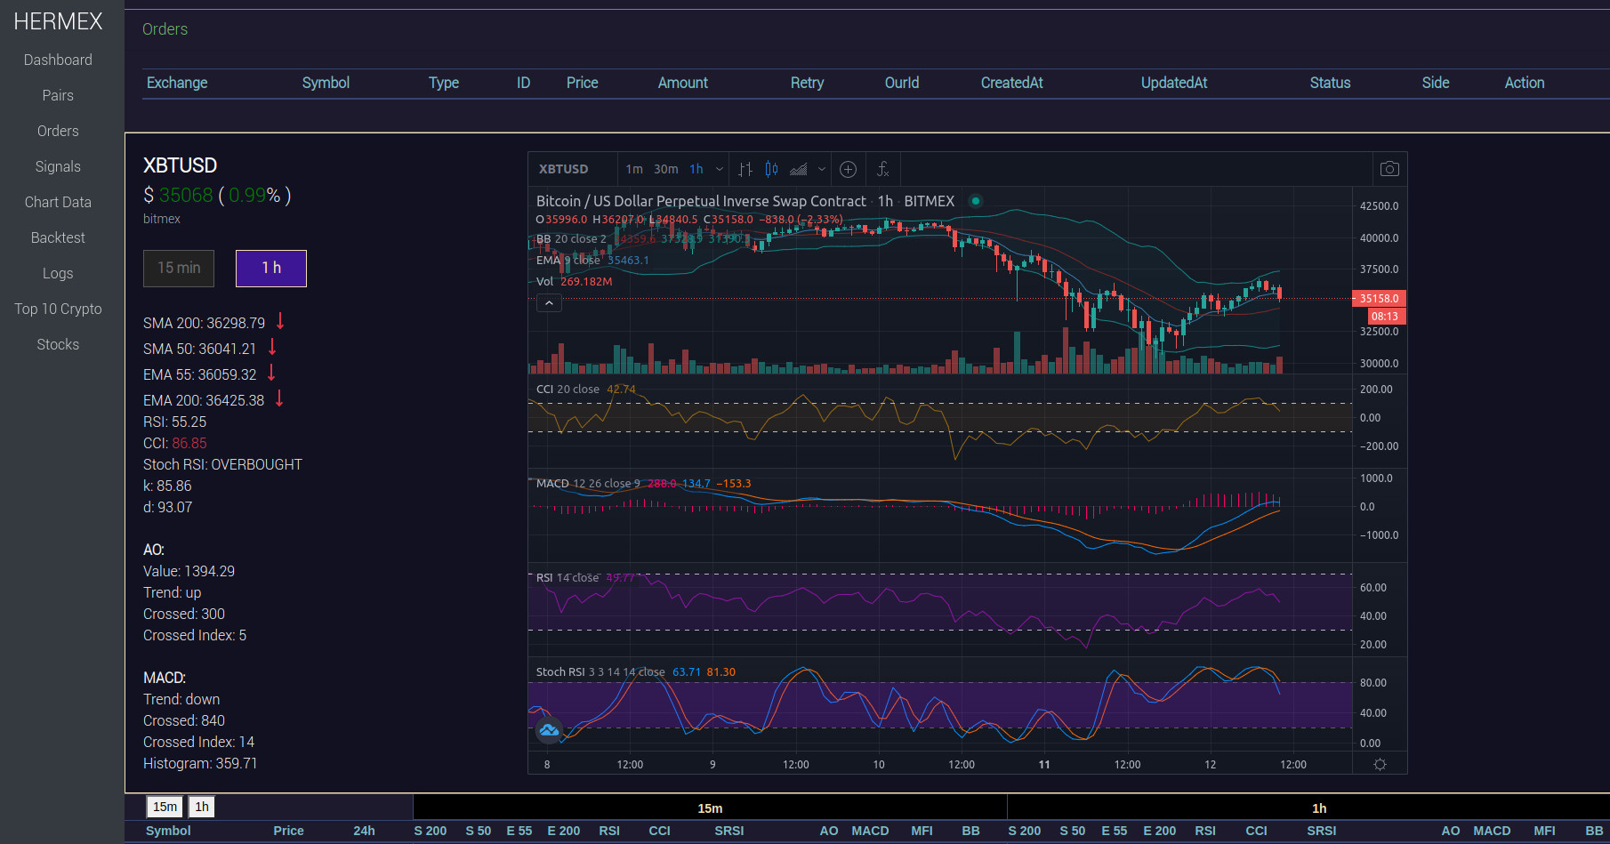This screenshot has width=1610, height=844.
Task: Set chart interval to 30m
Action: pos(665,169)
